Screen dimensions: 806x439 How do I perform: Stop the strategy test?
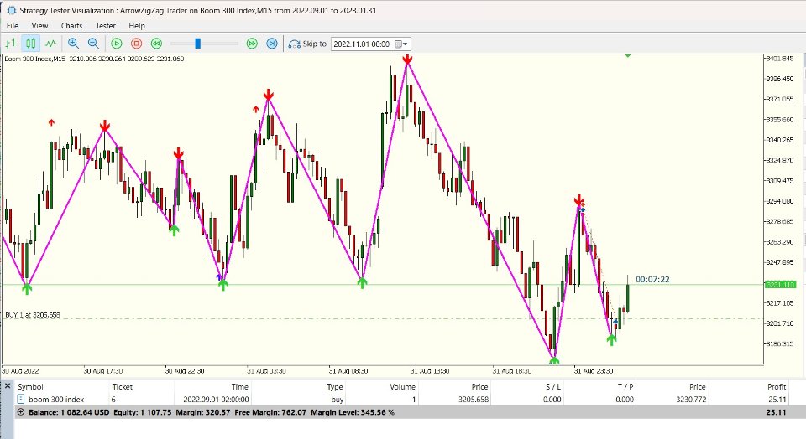pos(136,44)
